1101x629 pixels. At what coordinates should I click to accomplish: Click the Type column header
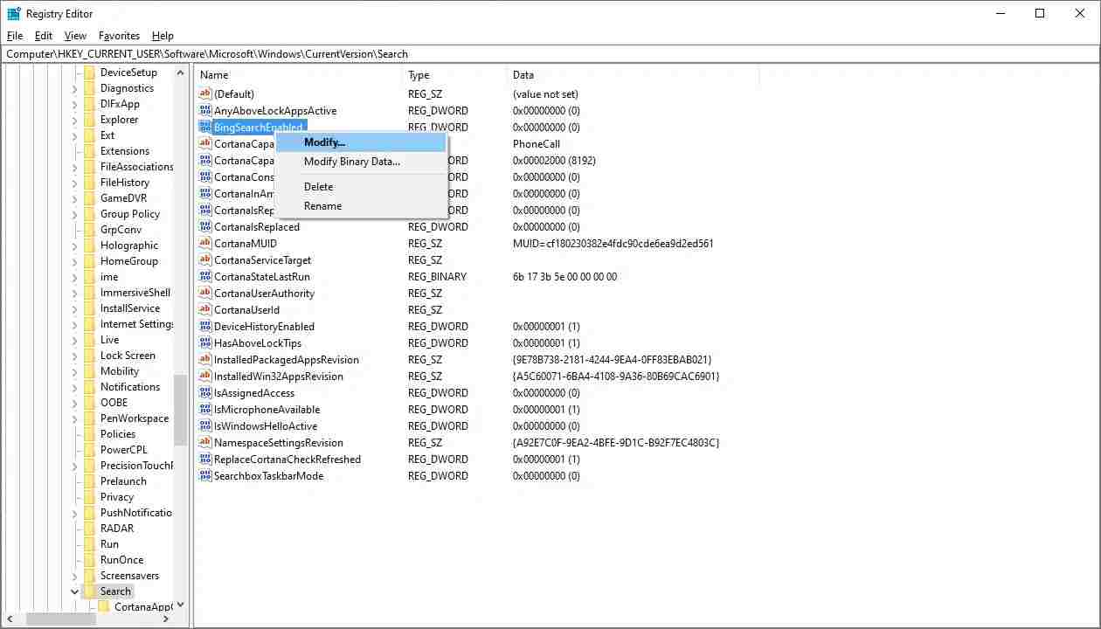point(454,75)
